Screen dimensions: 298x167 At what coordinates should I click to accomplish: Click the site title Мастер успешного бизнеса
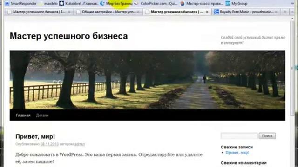(x=69, y=36)
